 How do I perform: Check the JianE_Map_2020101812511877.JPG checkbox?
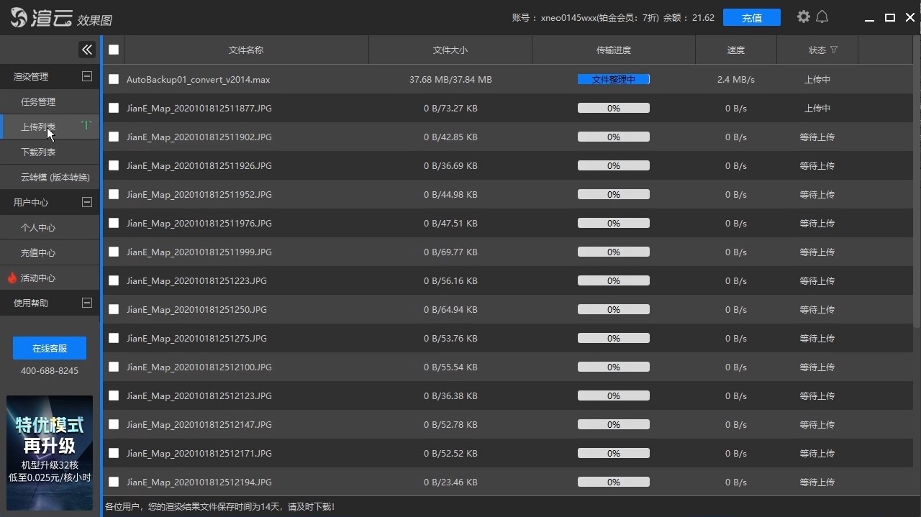coord(114,108)
